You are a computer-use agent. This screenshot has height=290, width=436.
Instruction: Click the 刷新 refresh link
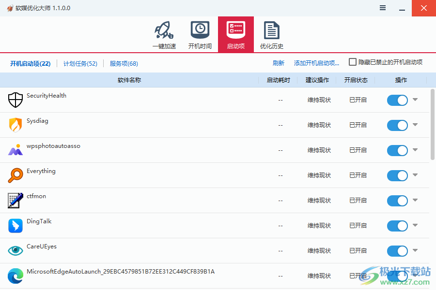coord(279,63)
